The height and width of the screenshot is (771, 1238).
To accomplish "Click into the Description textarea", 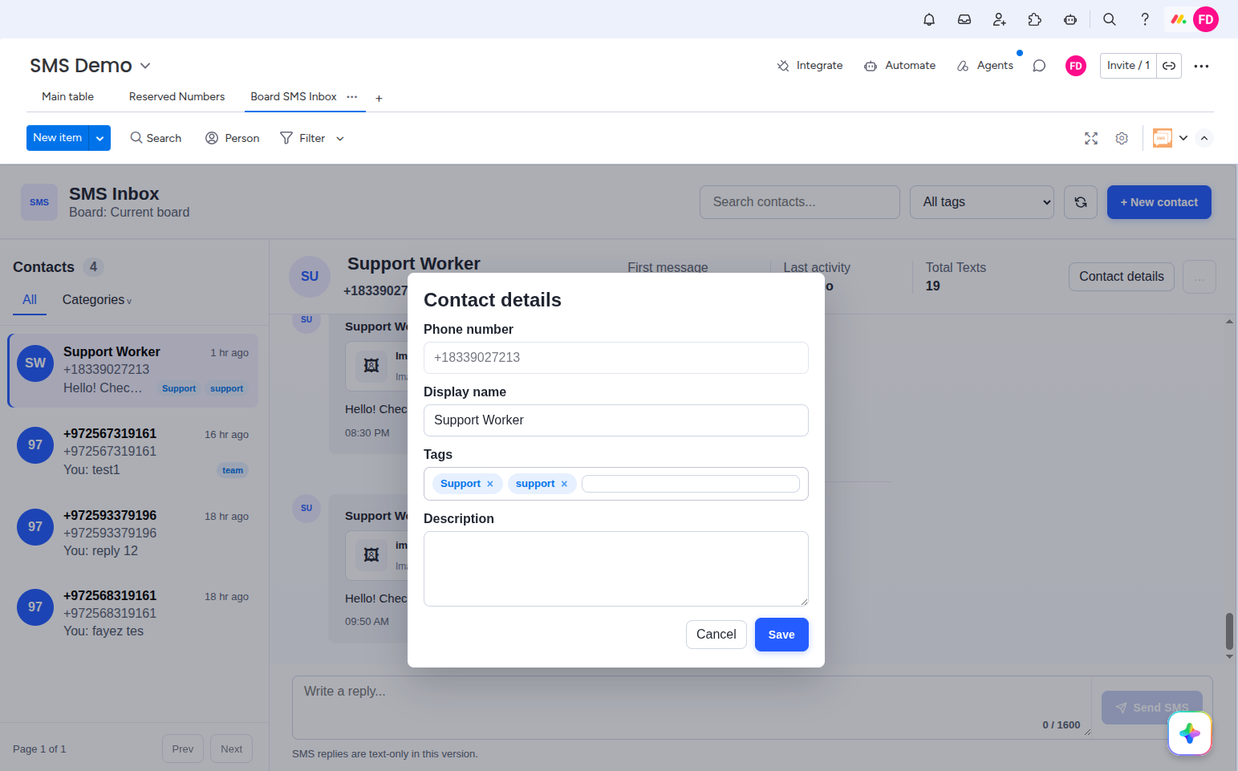I will [x=616, y=569].
